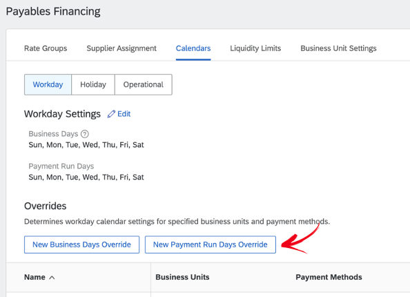Viewport: 410px width, 297px height.
Task: Click the Payables Financing page title
Action: [x=53, y=12]
